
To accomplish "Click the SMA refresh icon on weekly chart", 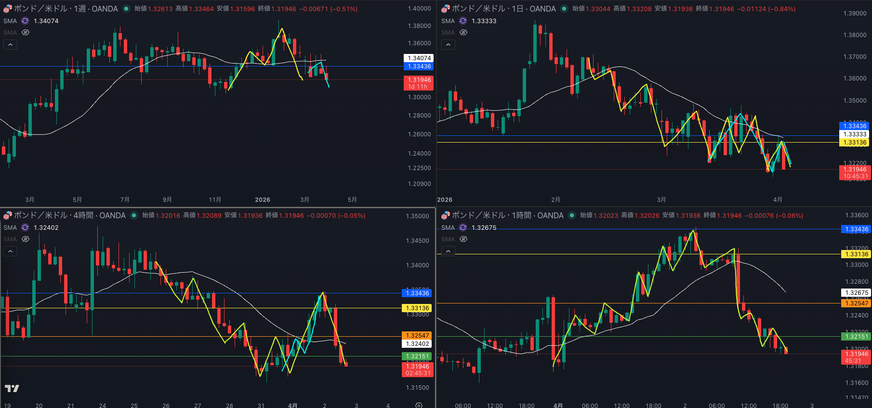I will point(25,21).
